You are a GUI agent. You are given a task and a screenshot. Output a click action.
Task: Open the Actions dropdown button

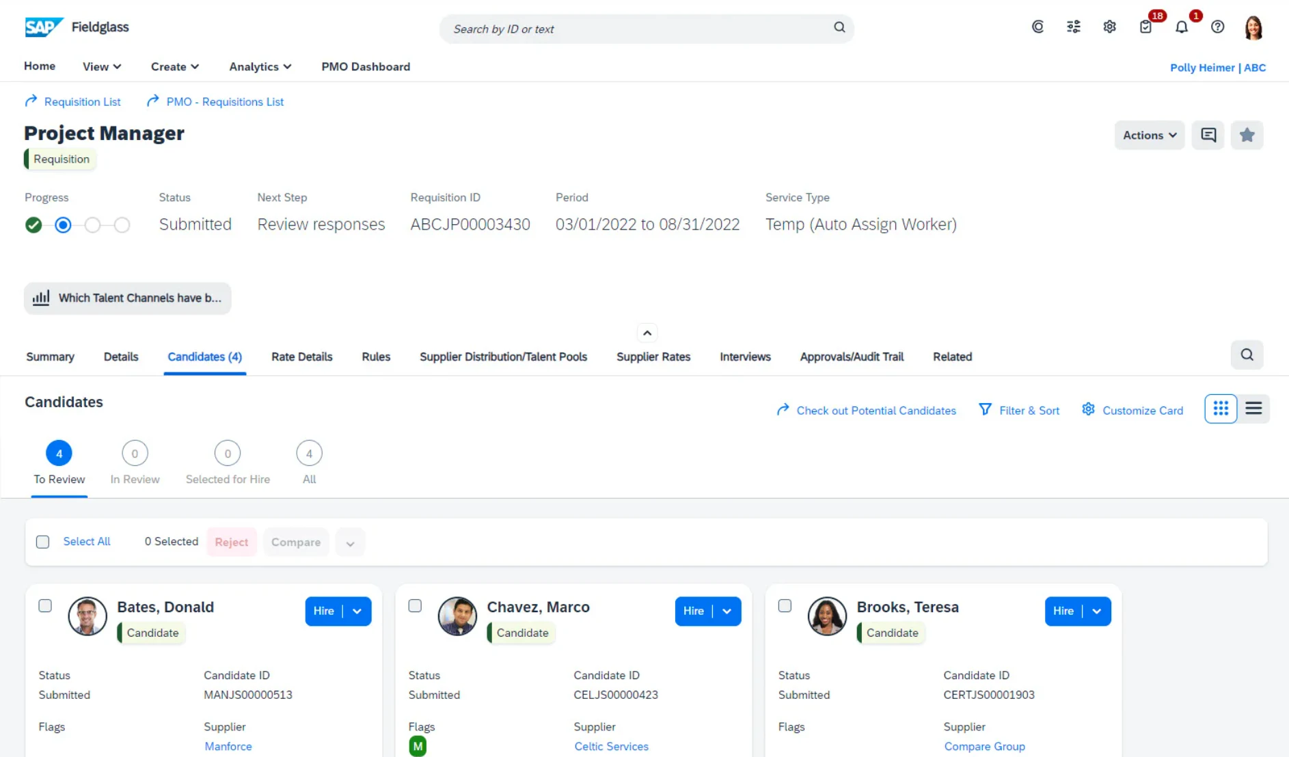coord(1150,135)
